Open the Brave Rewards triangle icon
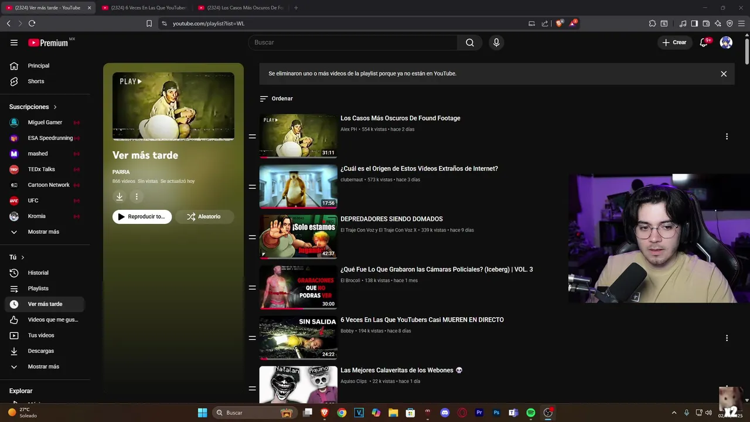This screenshot has height=422, width=750. [573, 23]
